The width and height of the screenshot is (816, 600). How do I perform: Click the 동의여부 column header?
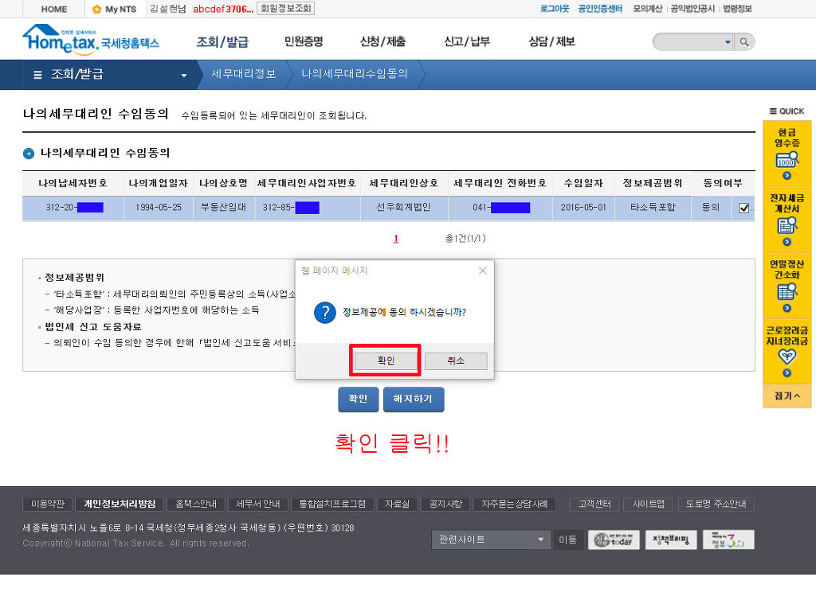pos(723,183)
